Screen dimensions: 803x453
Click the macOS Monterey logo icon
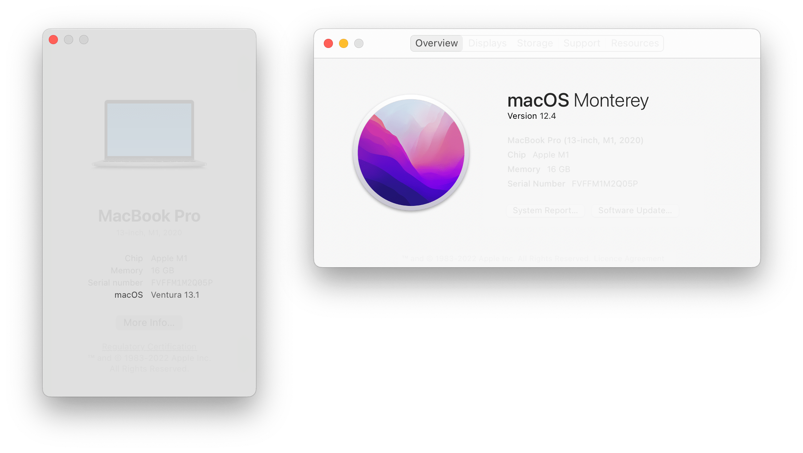tap(411, 153)
